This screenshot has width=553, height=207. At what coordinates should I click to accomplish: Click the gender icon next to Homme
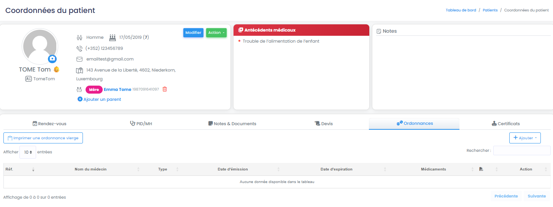79,38
